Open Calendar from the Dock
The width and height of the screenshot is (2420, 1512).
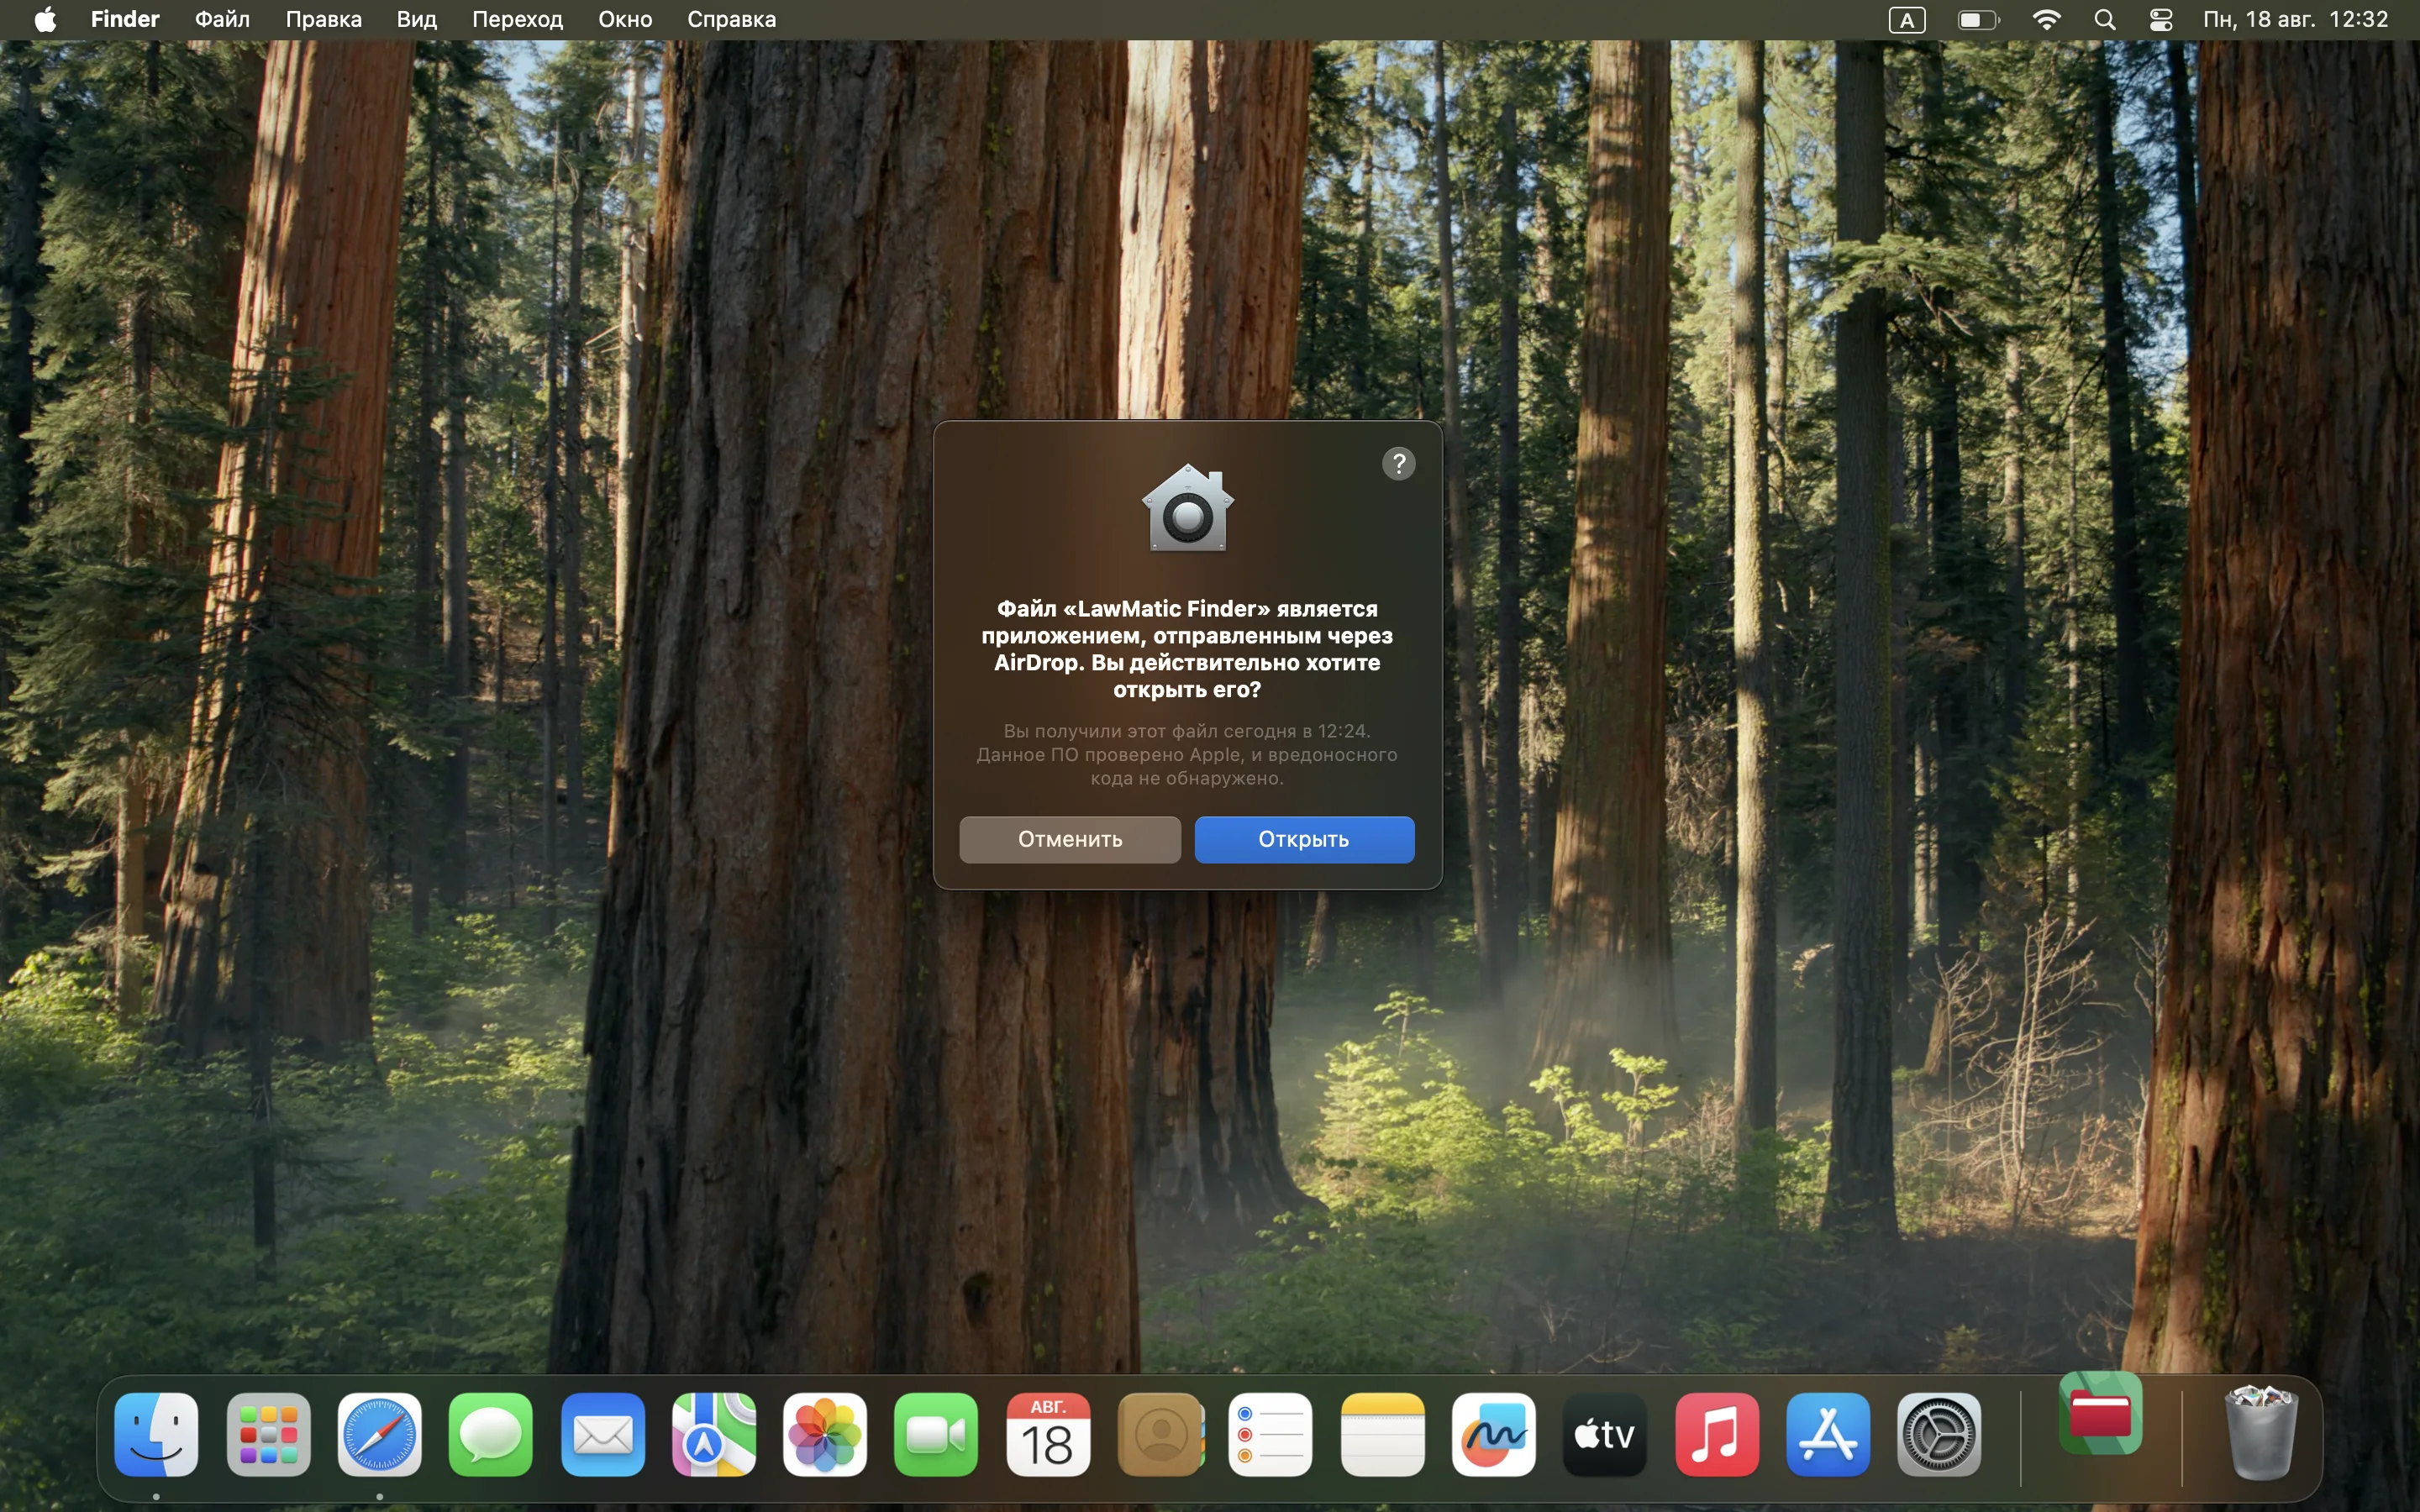pyautogui.click(x=1048, y=1435)
